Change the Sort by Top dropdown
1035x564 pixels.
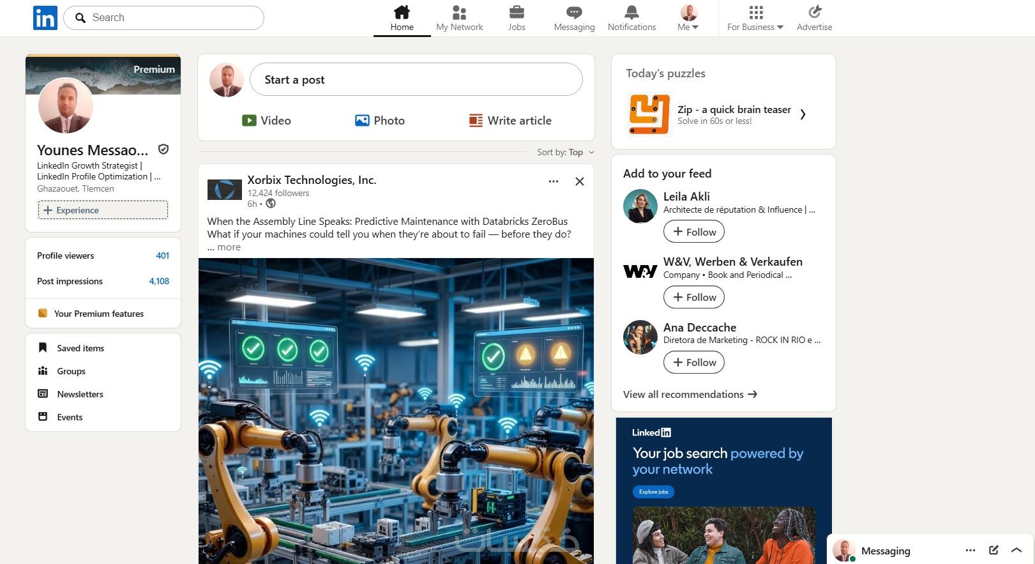click(x=566, y=152)
